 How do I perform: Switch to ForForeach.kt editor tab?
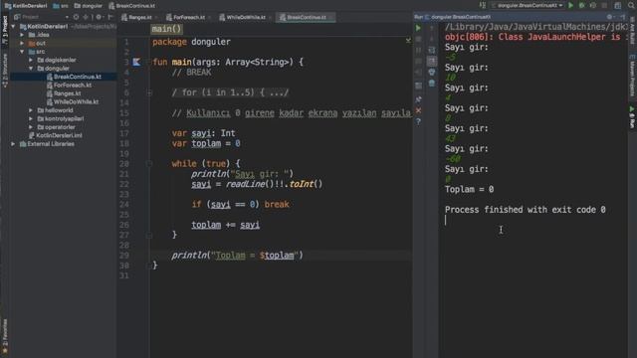(188, 17)
